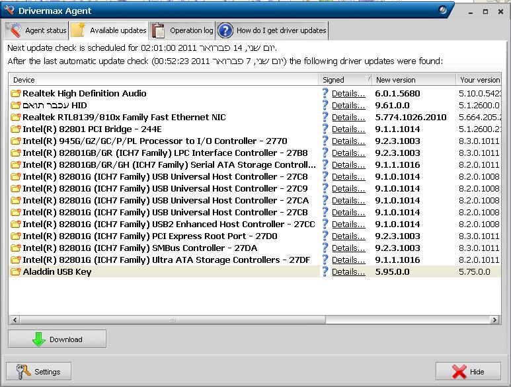Click signed-status question mark for Aladdin USB Key
Viewport: 511px width, 387px height.
(325, 271)
